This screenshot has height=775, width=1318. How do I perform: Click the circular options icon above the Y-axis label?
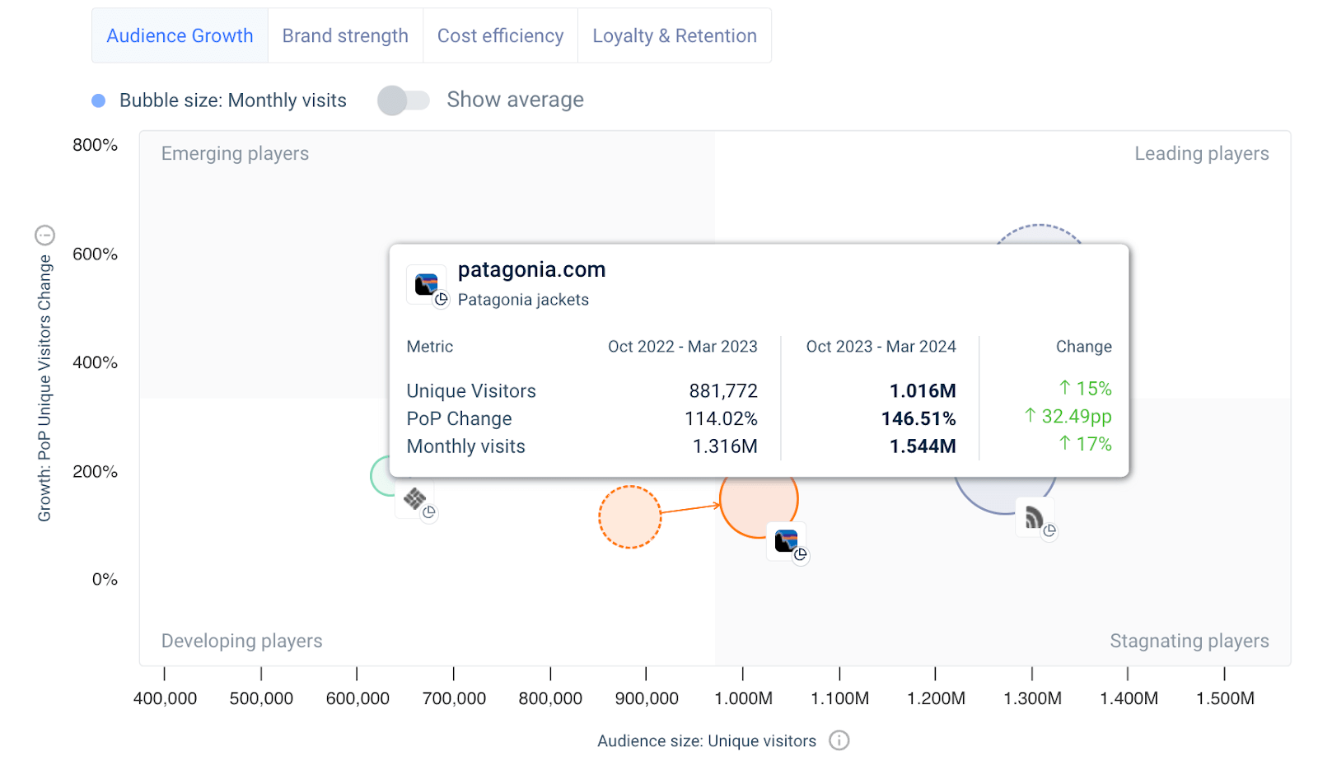click(44, 236)
